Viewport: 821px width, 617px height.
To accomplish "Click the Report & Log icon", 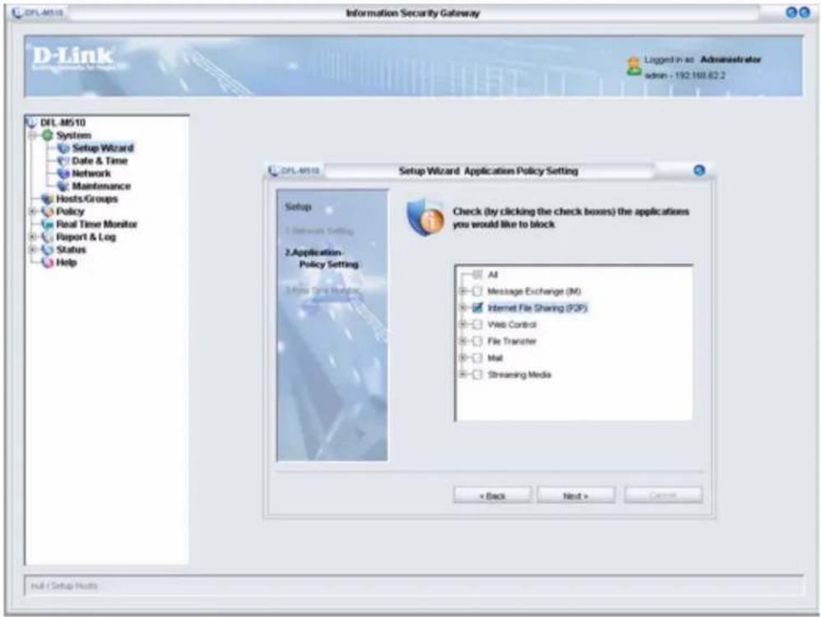I will 48,237.
